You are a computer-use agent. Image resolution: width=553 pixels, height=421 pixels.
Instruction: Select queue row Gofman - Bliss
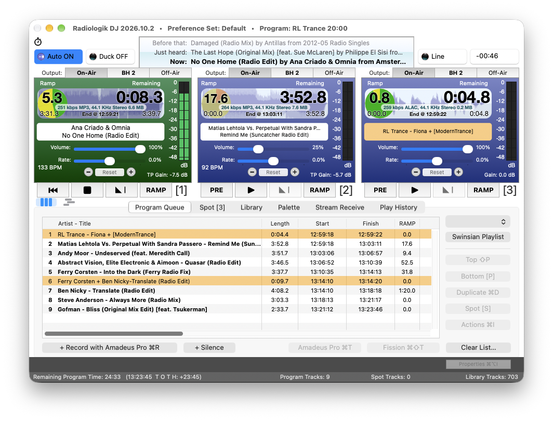(x=236, y=309)
